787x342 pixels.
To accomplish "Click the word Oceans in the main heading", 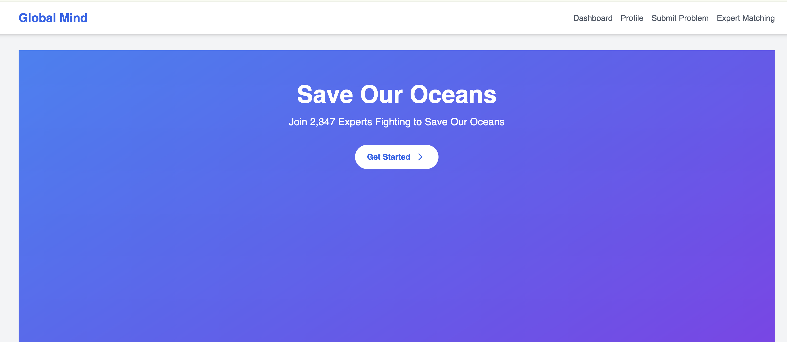I will pyautogui.click(x=453, y=95).
